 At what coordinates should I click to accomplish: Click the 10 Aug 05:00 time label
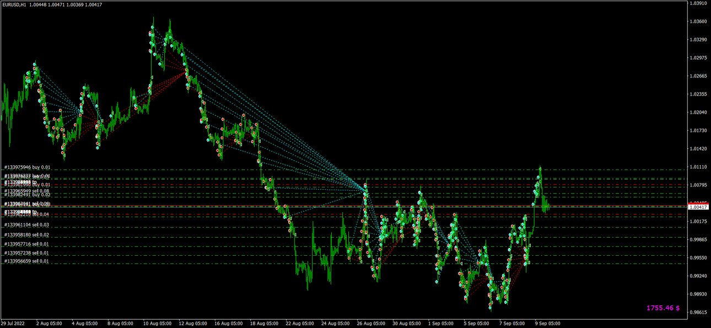[158, 324]
